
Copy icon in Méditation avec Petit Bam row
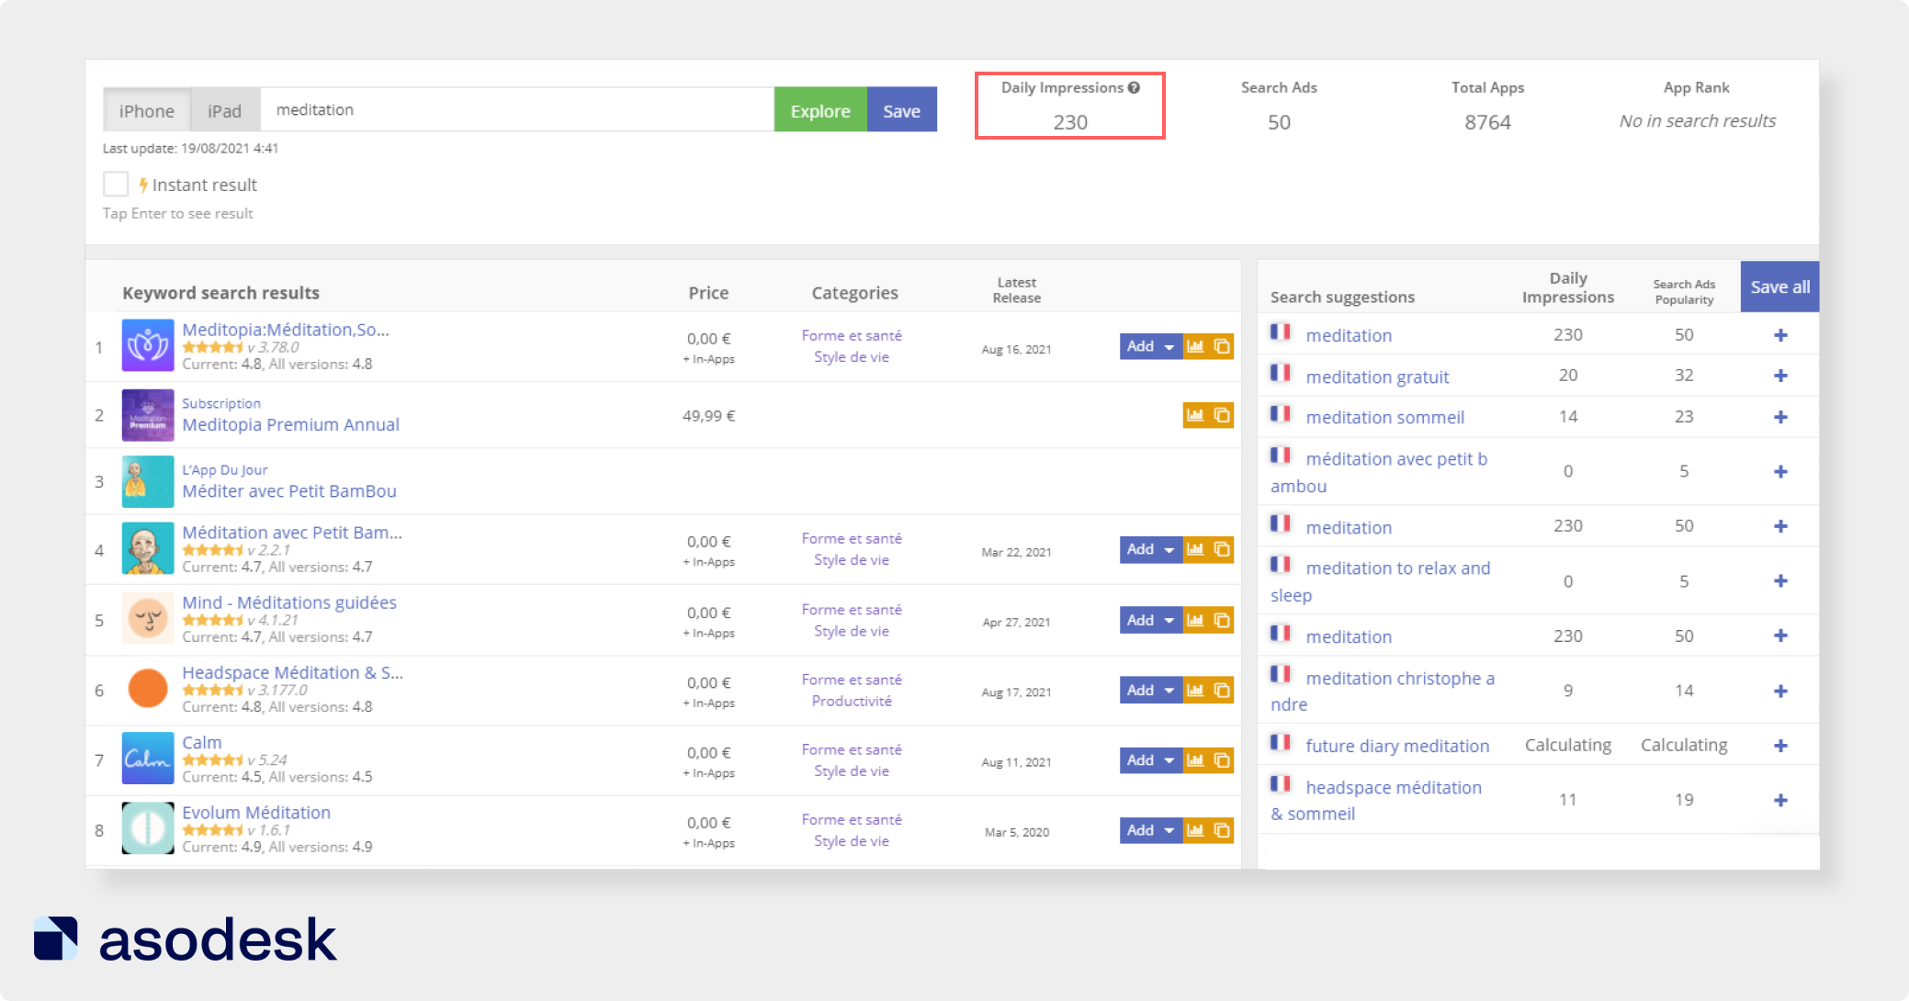[1222, 549]
